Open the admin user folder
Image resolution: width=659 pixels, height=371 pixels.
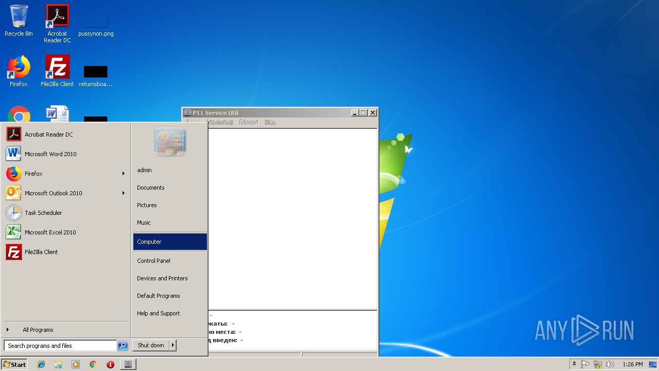170,170
